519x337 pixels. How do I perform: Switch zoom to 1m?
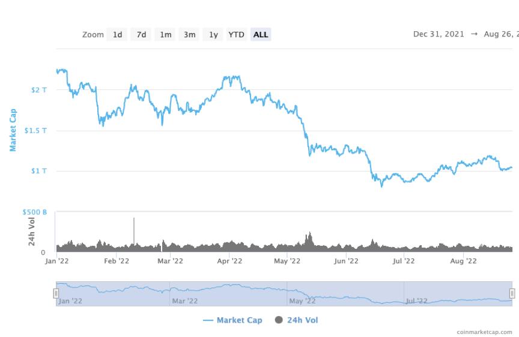(166, 34)
